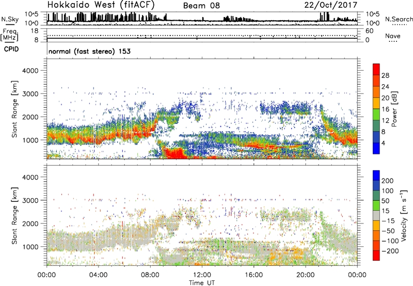Click the 'Power [dB]' colorbar label
Viewport: 413px width, 286px height.
click(394, 109)
